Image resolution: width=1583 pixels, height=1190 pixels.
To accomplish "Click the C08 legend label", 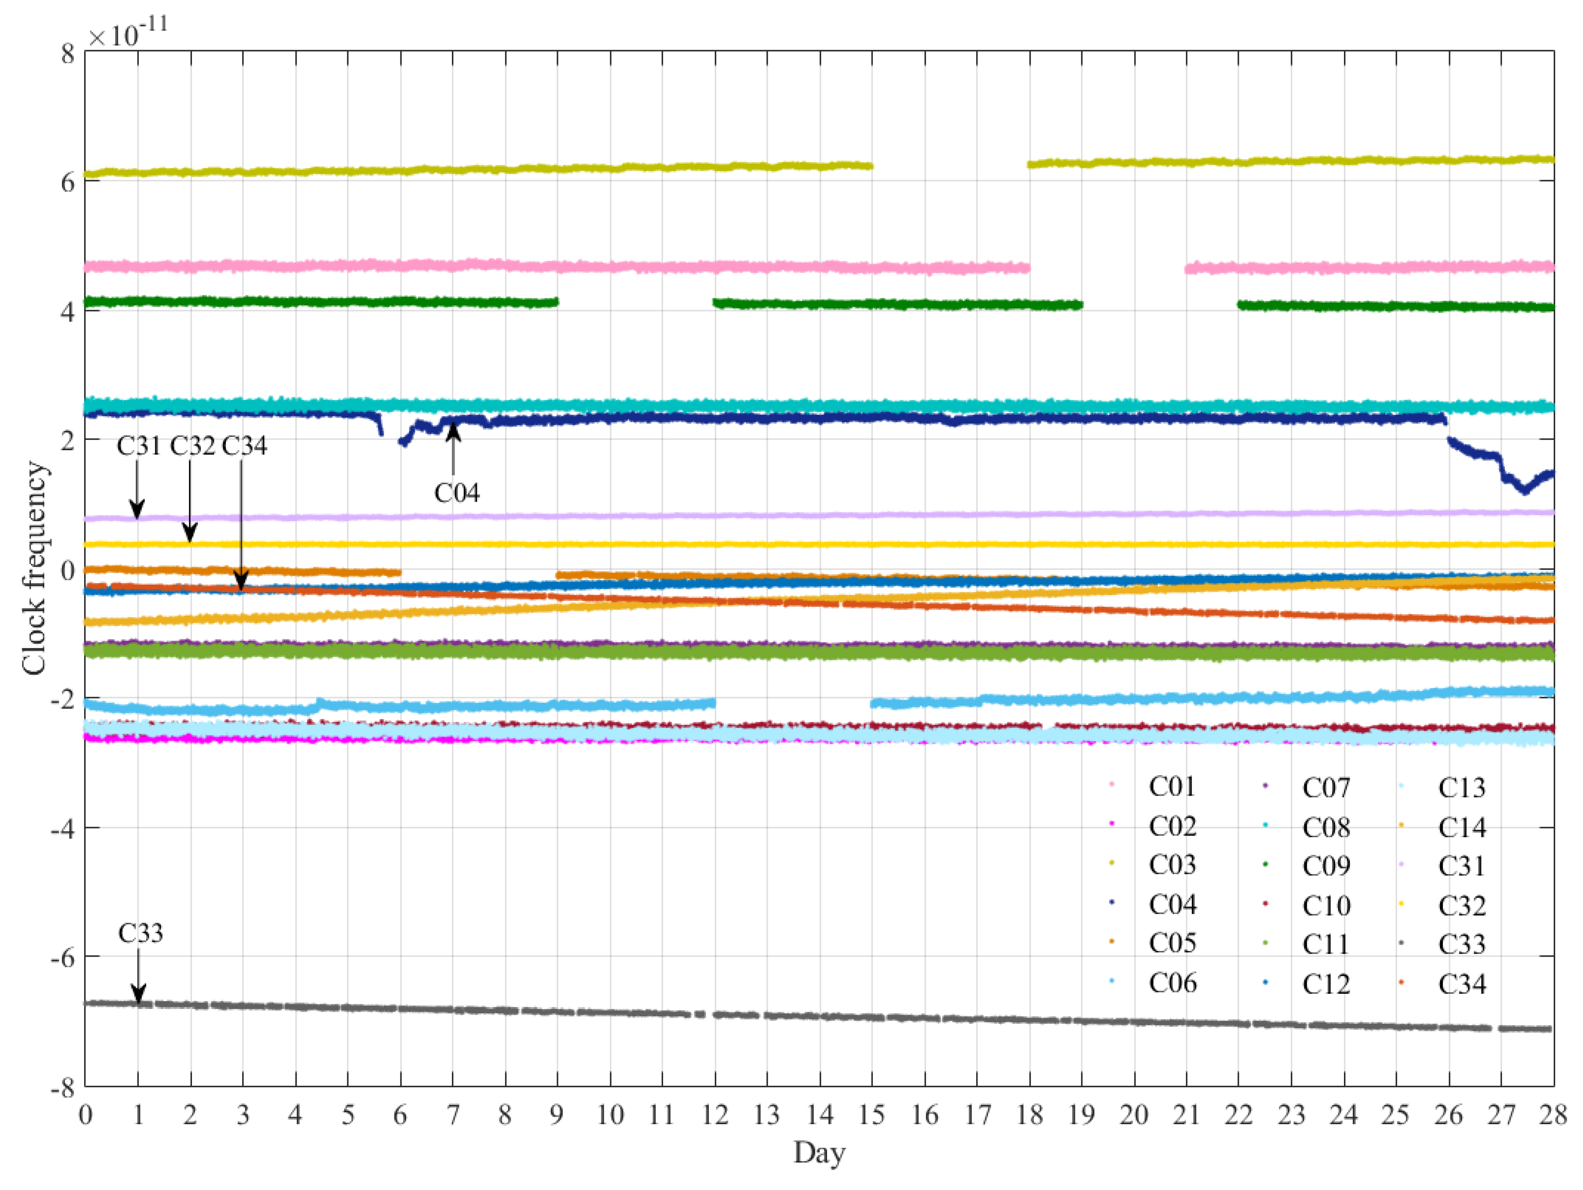I will coord(1326,827).
